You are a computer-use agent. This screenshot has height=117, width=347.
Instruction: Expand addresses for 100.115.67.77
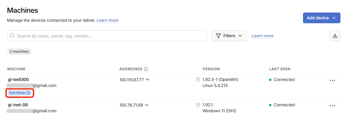pyautogui.click(x=148, y=79)
